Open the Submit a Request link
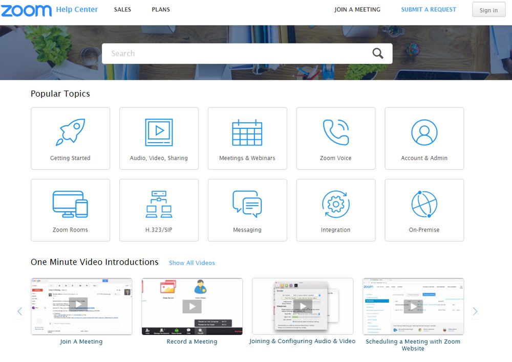The width and height of the screenshot is (512, 362). 429,10
